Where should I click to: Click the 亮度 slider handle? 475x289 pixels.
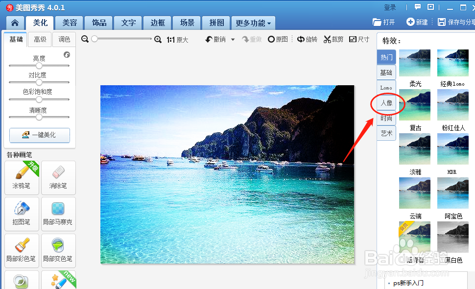(x=39, y=66)
